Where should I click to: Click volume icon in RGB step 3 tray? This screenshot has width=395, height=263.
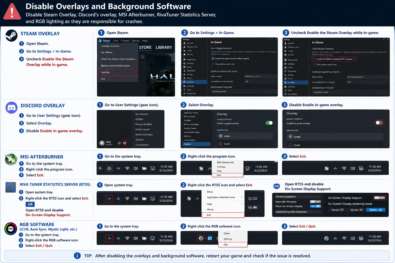[353, 238]
